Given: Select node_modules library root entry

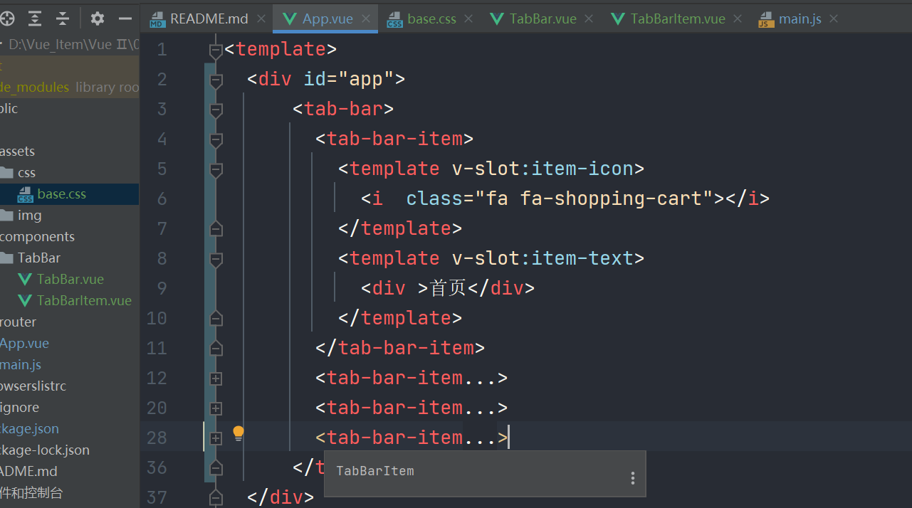Looking at the screenshot, I should coord(69,88).
